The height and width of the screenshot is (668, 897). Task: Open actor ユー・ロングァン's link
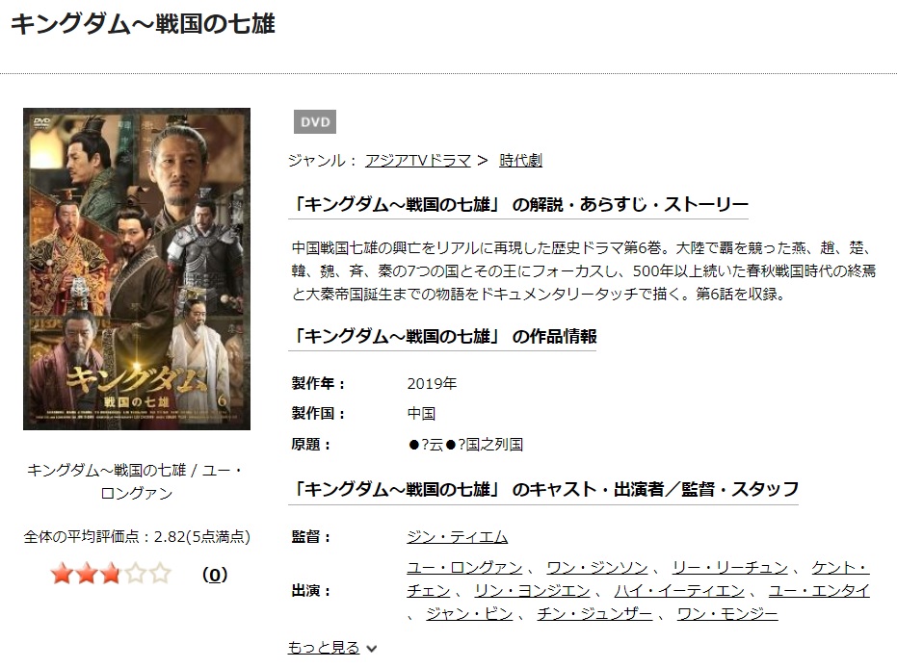pos(464,568)
